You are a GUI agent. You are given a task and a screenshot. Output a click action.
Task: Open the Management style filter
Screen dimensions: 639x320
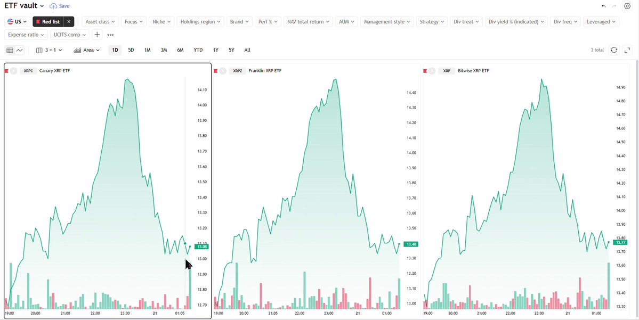(387, 22)
